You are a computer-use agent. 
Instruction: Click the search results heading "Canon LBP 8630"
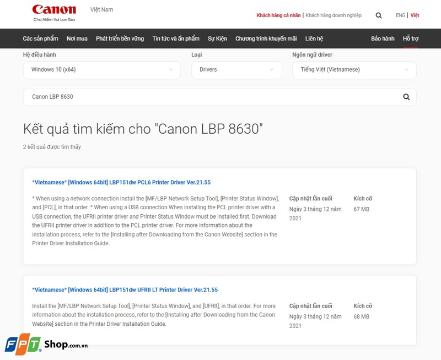click(x=143, y=129)
